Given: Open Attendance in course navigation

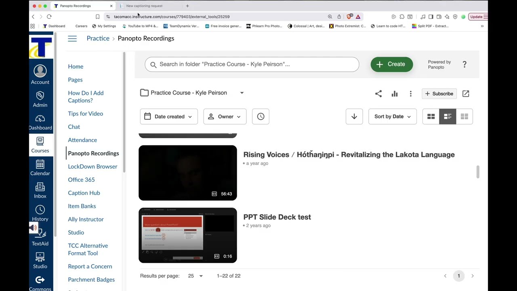Looking at the screenshot, I should pos(82,140).
